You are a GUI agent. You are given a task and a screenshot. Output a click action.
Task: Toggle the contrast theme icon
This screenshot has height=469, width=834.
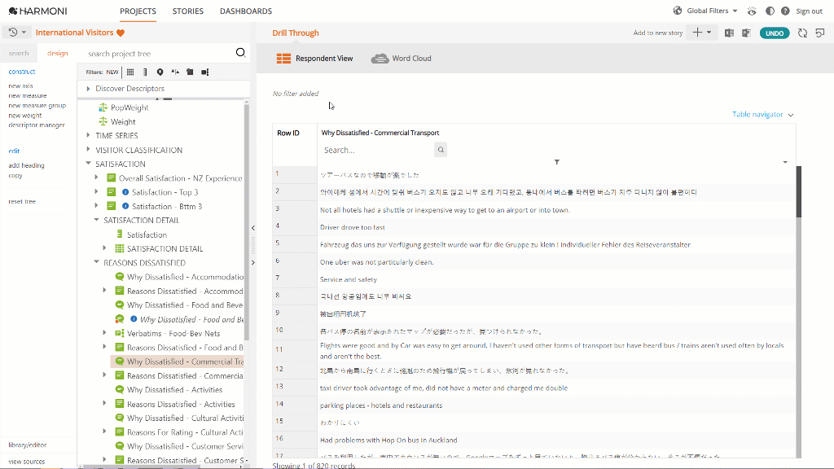pos(770,11)
